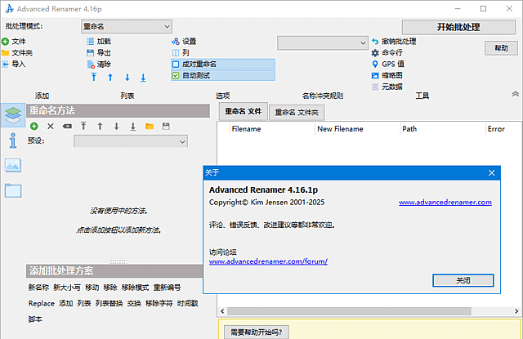Screen dimensions: 523x339
Task: Move method down in methods toolbar
Action: click(x=116, y=127)
